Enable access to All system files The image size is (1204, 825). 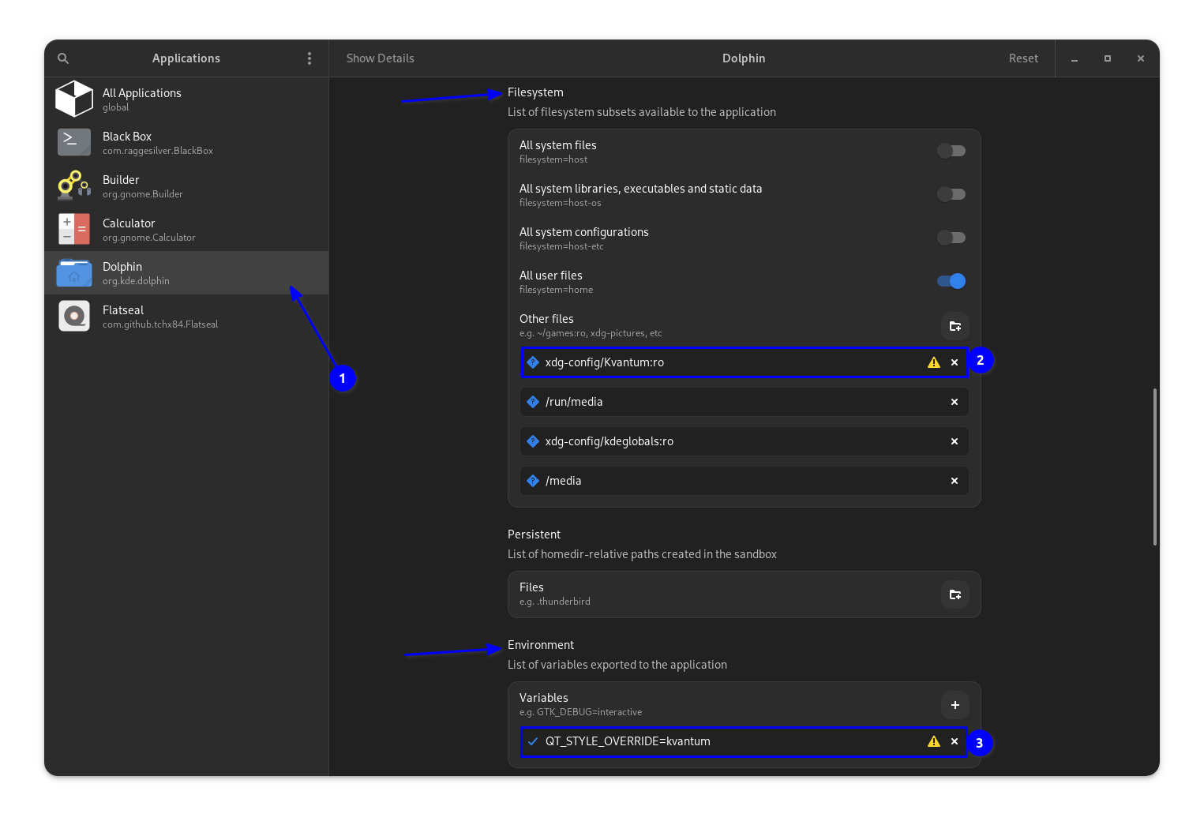[x=951, y=150]
